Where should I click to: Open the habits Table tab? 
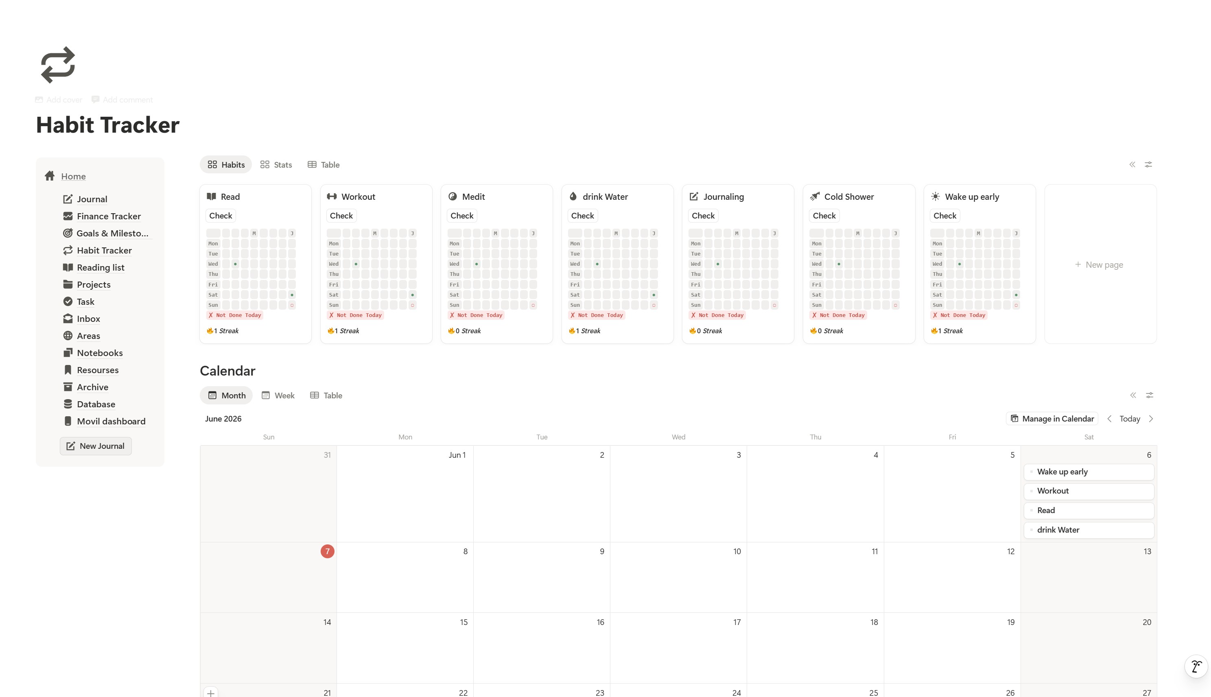324,165
